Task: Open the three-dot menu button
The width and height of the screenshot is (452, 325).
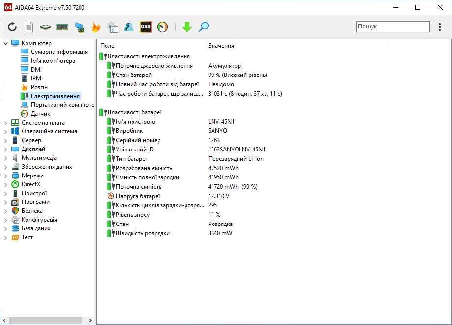Action: coord(440,27)
